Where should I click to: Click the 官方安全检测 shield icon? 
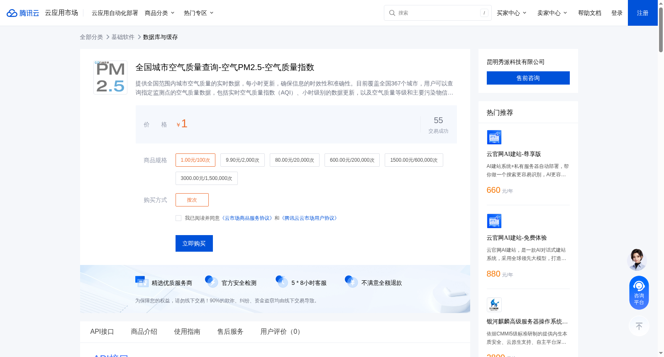tap(211, 282)
